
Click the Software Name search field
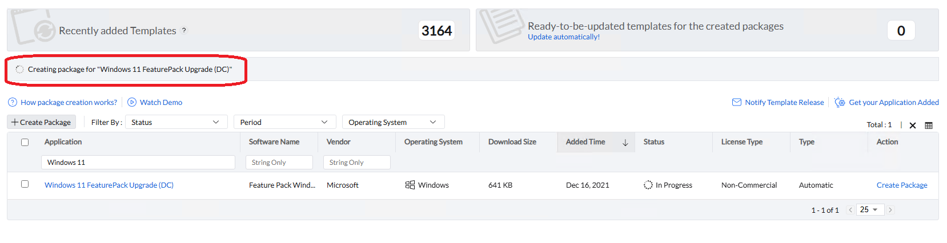click(279, 163)
